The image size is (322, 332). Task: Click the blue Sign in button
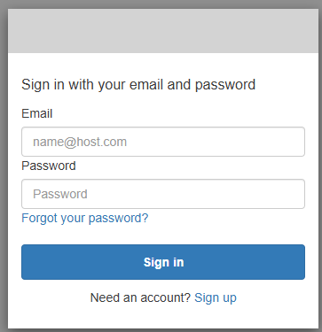(163, 262)
